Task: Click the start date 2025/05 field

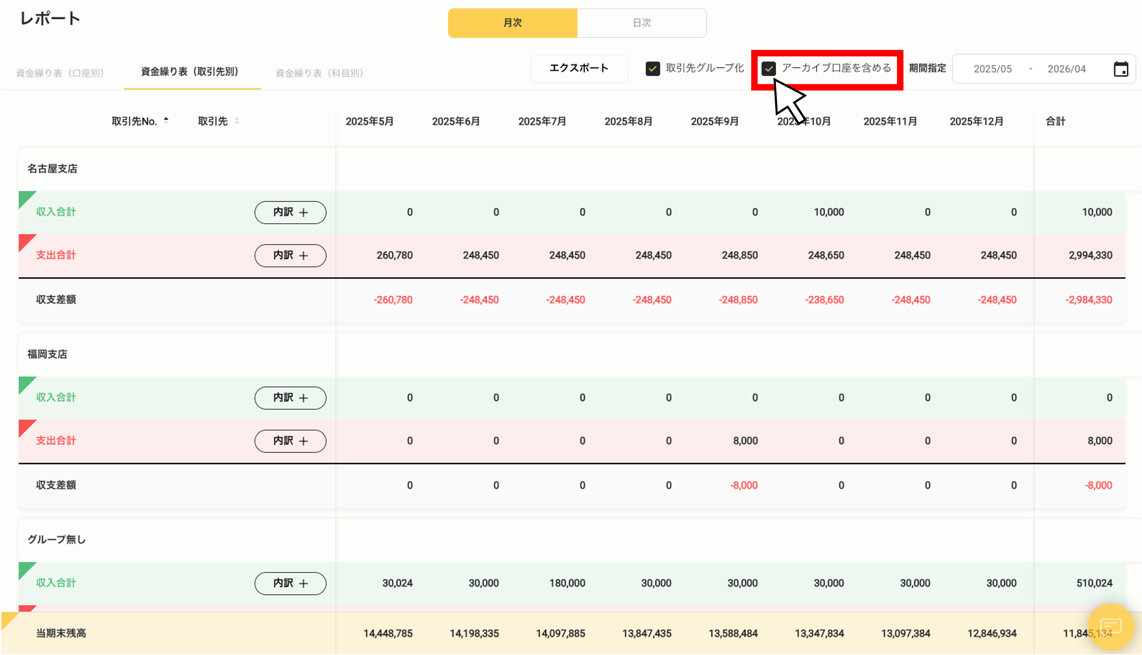Action: click(x=993, y=68)
